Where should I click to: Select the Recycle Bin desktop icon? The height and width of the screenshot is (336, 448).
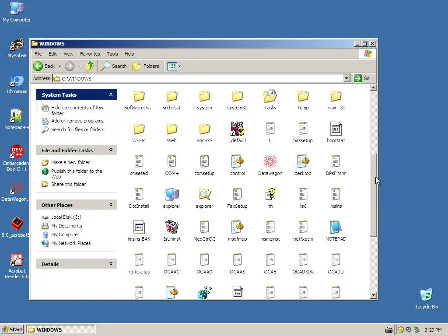pyautogui.click(x=426, y=298)
